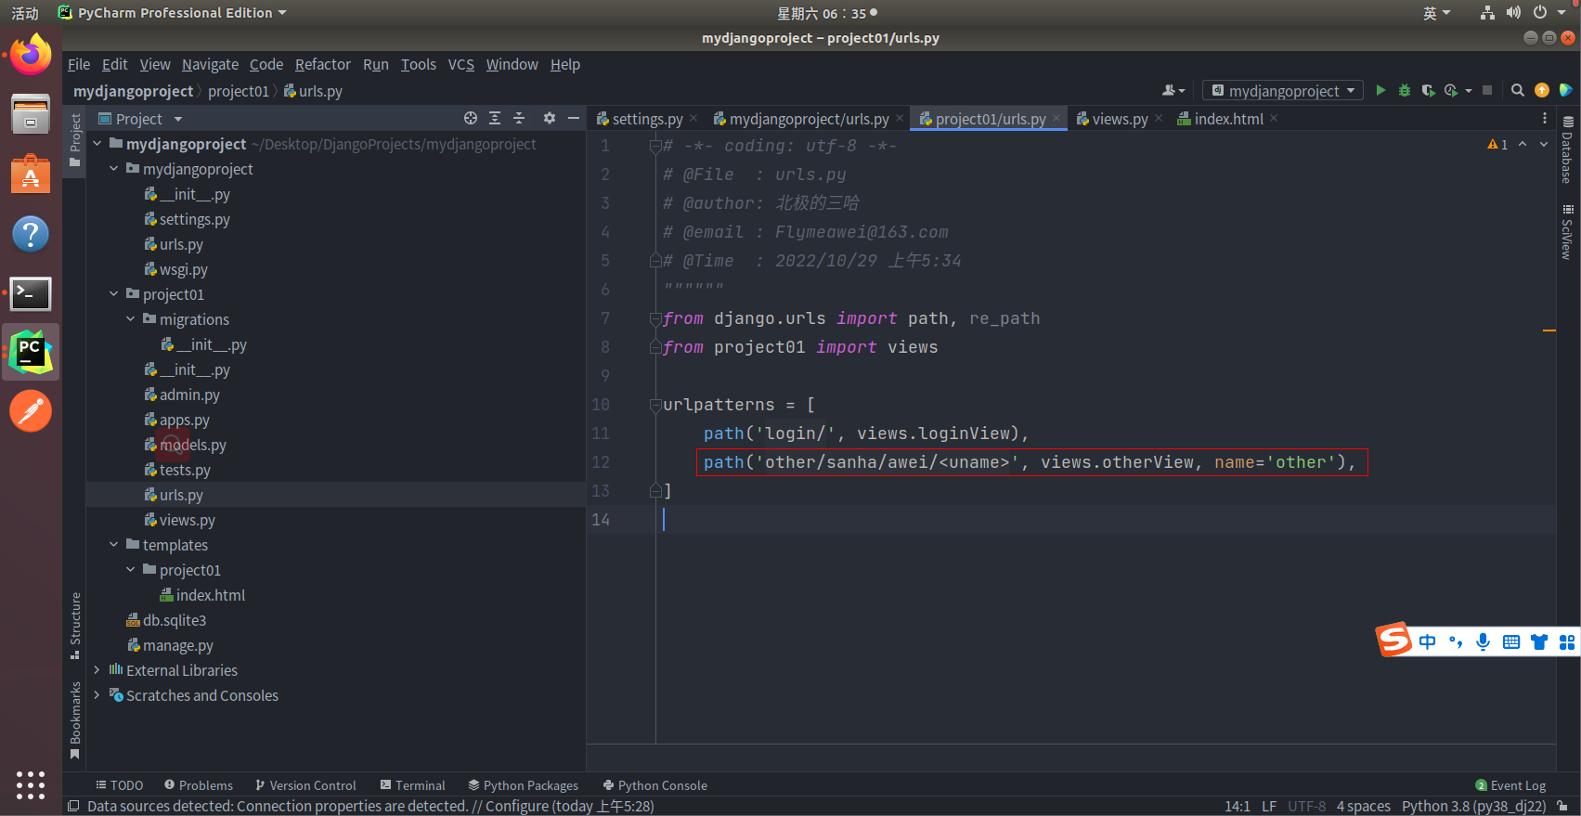Toggle Sogou soft keyboard
Image resolution: width=1581 pixels, height=816 pixels.
(1511, 641)
